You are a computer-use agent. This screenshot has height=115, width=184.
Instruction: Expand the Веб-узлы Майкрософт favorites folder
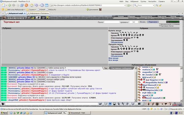point(15,10)
